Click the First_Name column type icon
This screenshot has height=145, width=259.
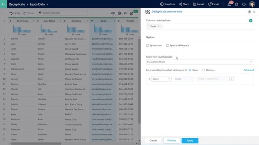[11, 21]
